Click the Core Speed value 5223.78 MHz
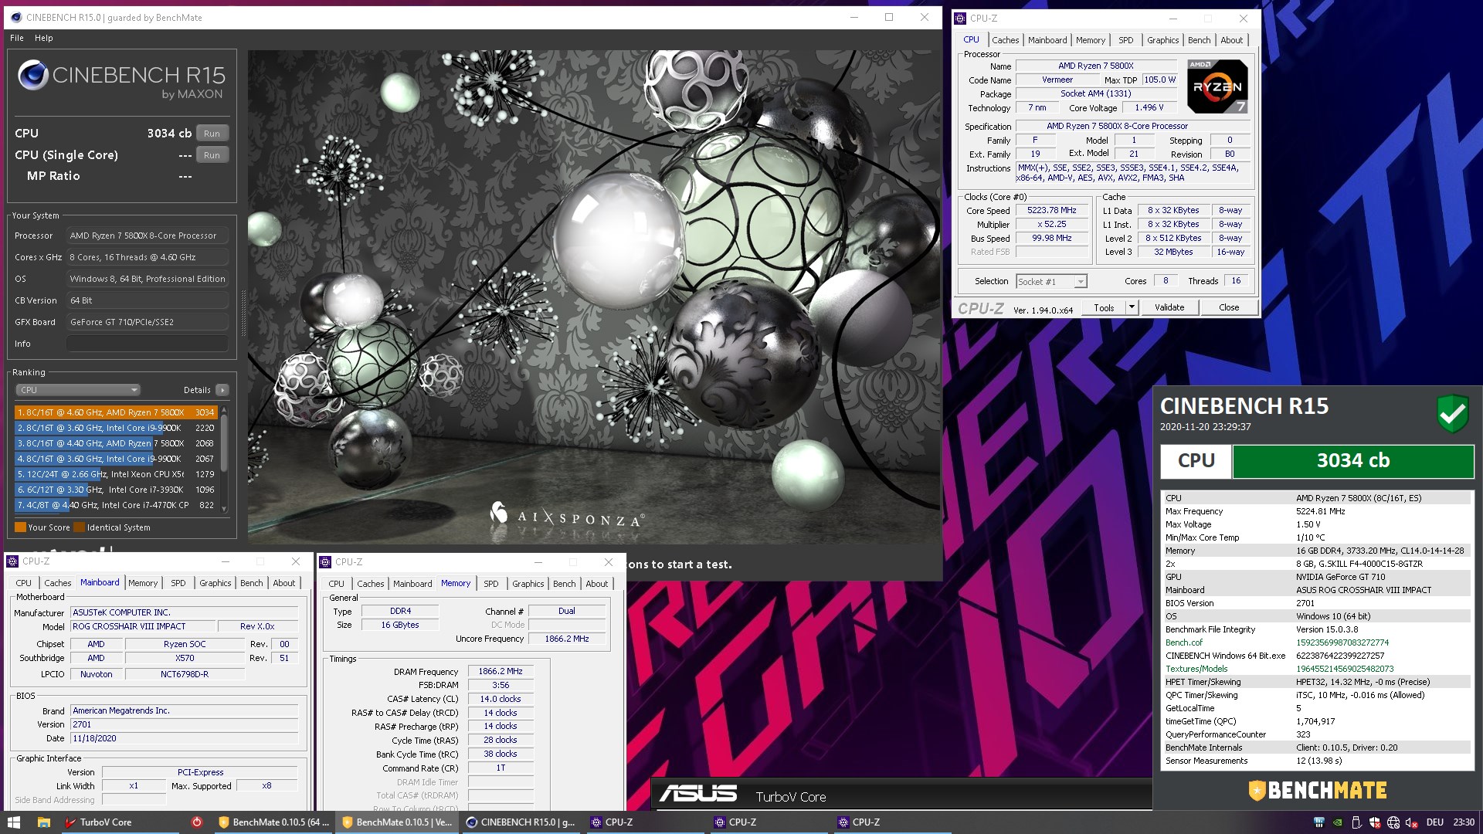This screenshot has height=834, width=1483. 1051,210
